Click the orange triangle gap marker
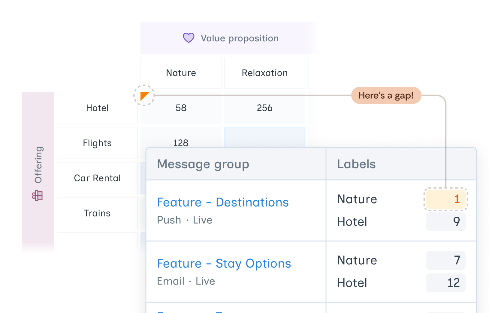The width and height of the screenshot is (489, 313). tap(144, 96)
